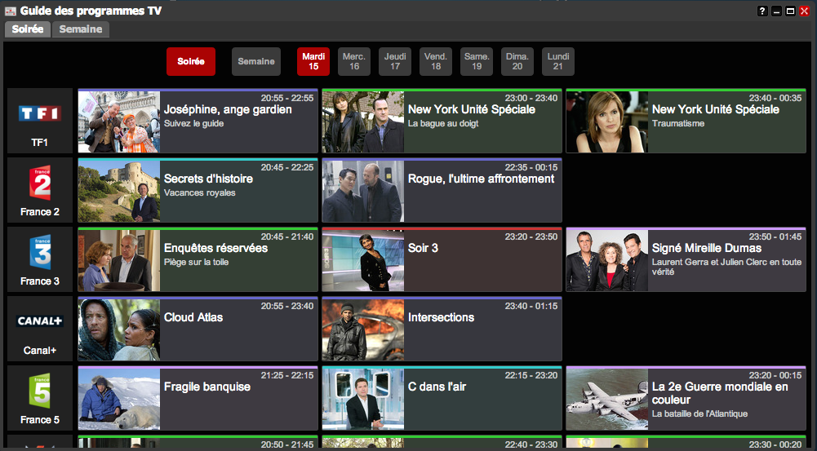Switch to the Lundi 21 day
This screenshot has width=817, height=451.
(558, 62)
